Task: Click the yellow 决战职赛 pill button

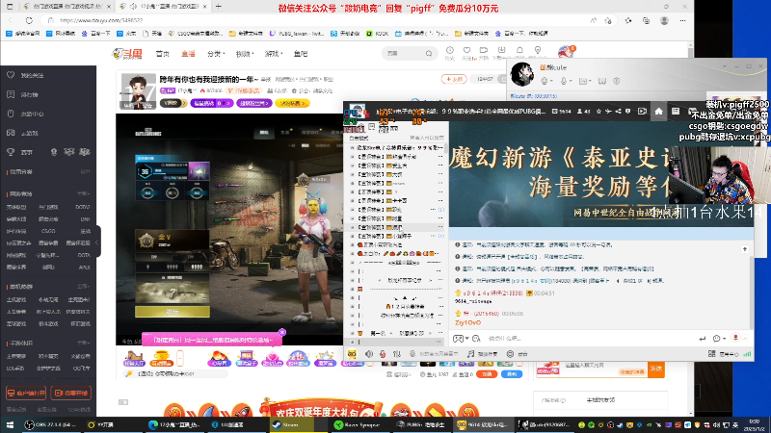Action: pyautogui.click(x=292, y=103)
